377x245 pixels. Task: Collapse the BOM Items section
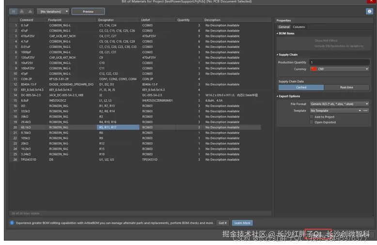point(285,33)
